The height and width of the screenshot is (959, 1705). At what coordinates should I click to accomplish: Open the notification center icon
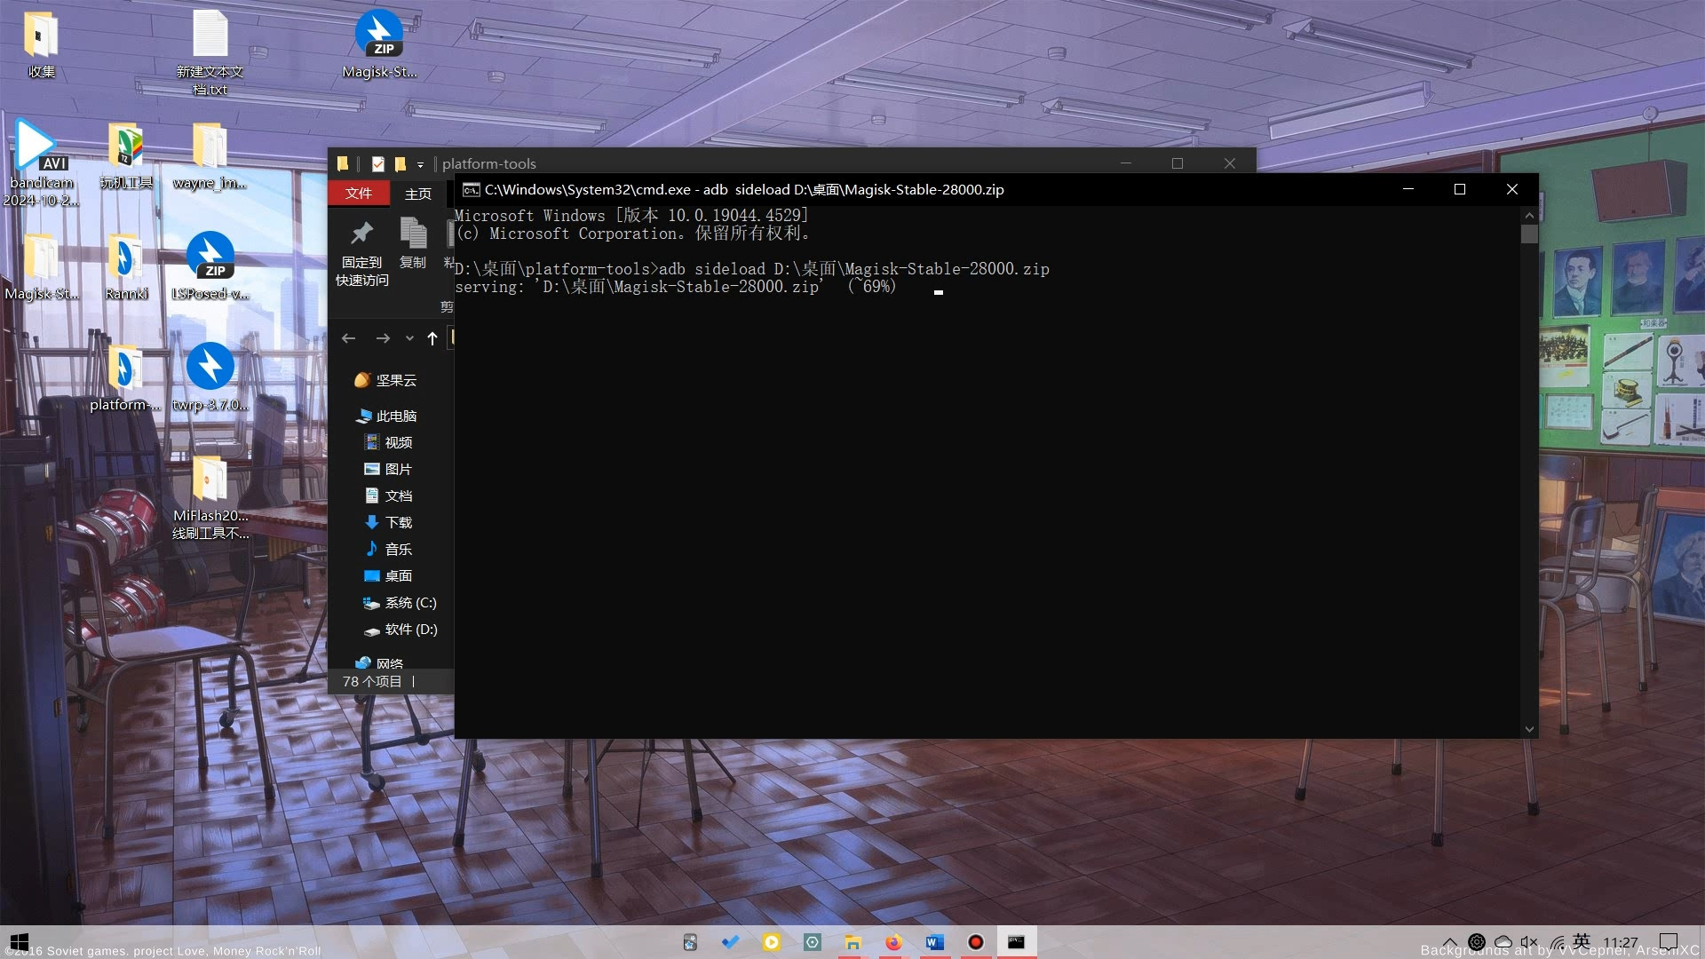point(1669,942)
